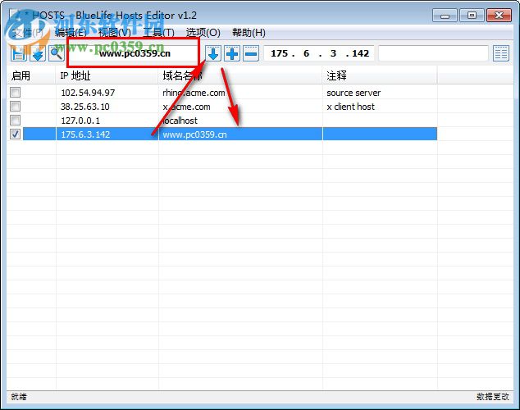
Task: Enable the 102.54.94.97 entry checkbox
Action: point(16,93)
